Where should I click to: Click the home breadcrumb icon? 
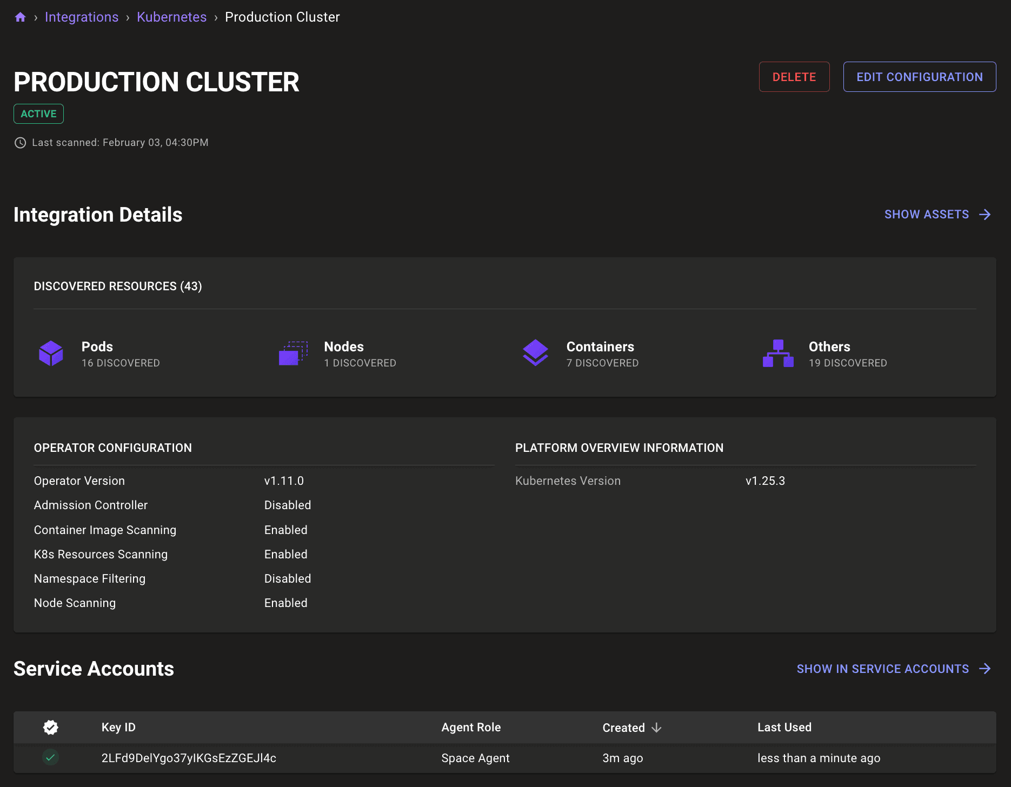click(20, 17)
